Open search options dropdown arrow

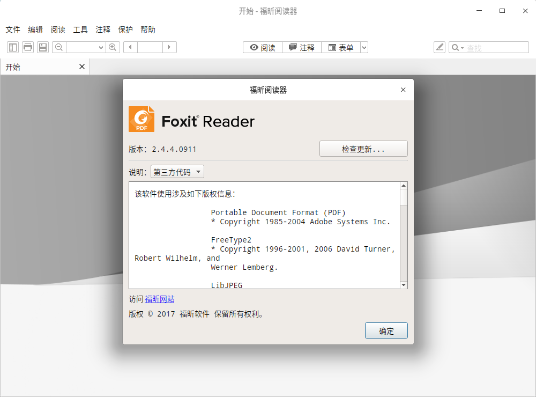tap(462, 48)
